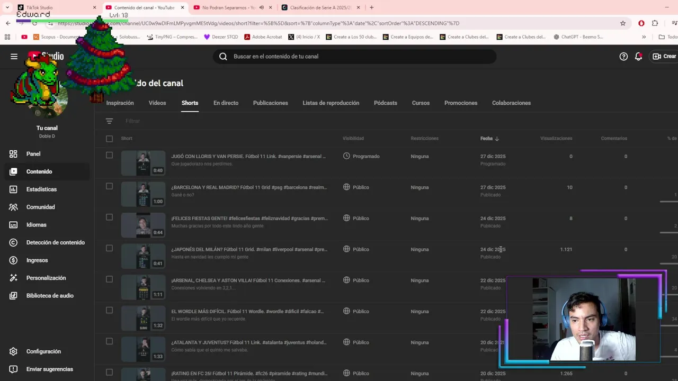Open Público visibility for FELICES FIESTAS GENTE

356,219
